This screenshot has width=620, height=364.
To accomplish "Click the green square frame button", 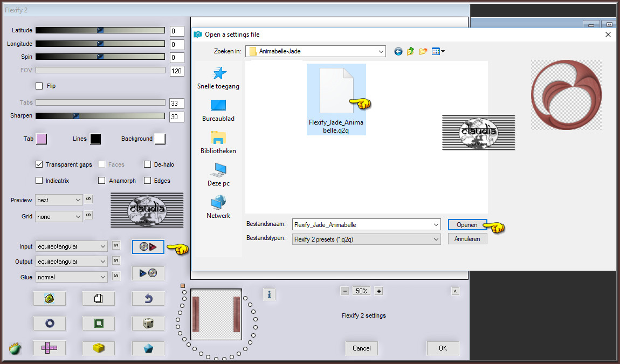I will [x=99, y=324].
